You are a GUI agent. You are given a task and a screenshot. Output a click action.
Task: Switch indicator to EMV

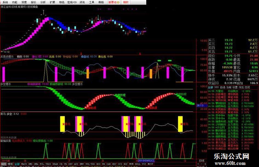[x=82, y=164]
